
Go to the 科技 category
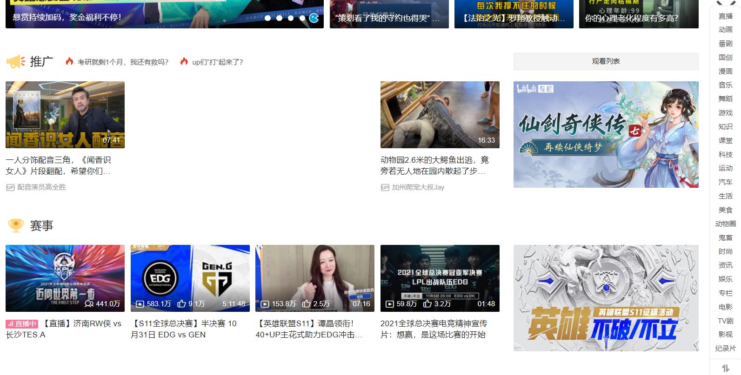pos(726,154)
